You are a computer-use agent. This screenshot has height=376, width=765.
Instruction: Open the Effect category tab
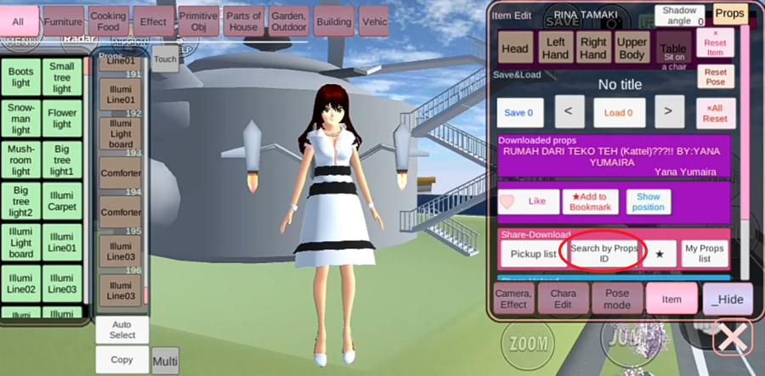[x=153, y=21]
